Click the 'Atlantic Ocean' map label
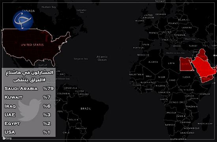The image size is (217, 142). pos(102,58)
